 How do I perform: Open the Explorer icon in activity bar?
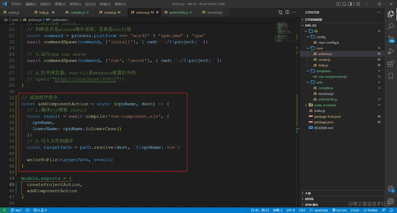click(391, 14)
